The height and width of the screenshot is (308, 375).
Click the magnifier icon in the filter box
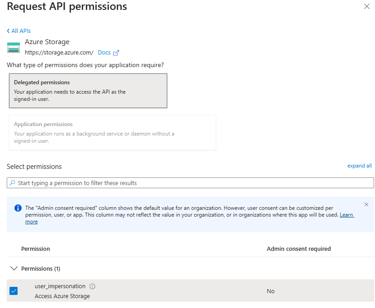[12, 183]
